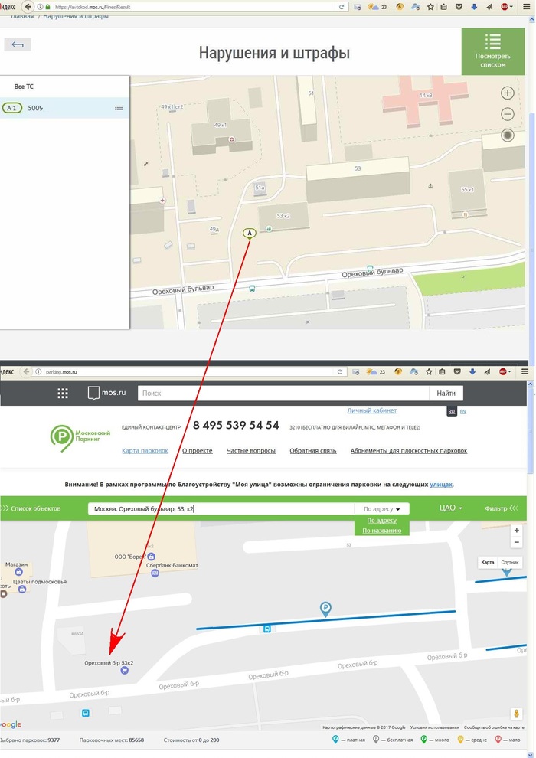This screenshot has width=536, height=758.
Task: Zoom in on the violations map
Action: click(x=507, y=93)
